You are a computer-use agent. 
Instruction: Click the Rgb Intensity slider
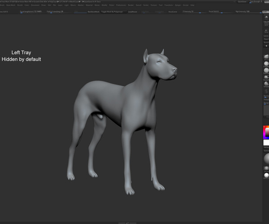(x=248, y=12)
